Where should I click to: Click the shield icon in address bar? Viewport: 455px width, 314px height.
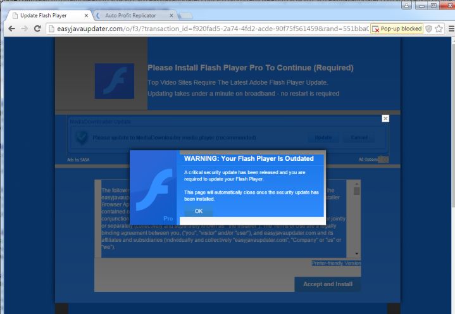pyautogui.click(x=429, y=28)
